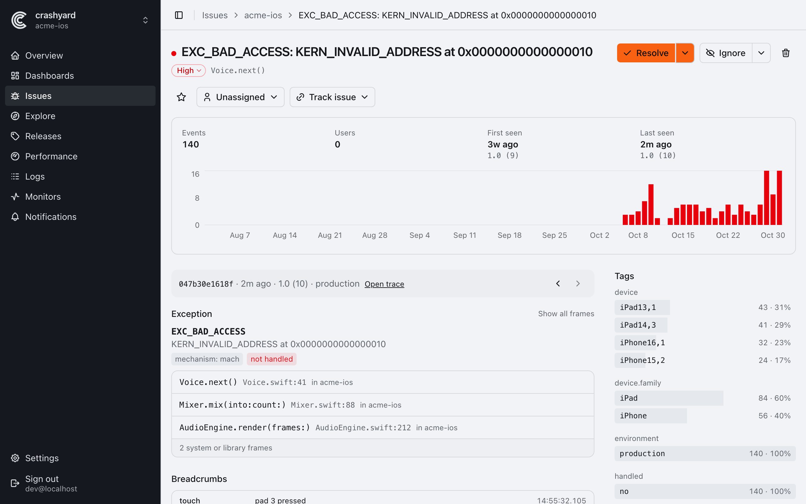The image size is (806, 504).
Task: Click the Sign out icon
Action: (x=15, y=483)
